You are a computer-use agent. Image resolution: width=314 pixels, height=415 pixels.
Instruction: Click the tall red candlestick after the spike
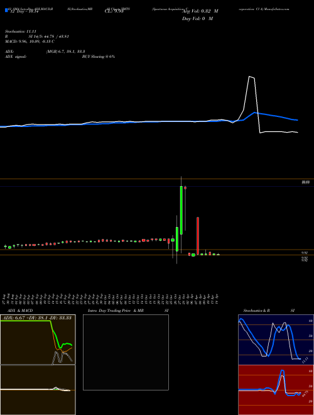click(x=198, y=236)
